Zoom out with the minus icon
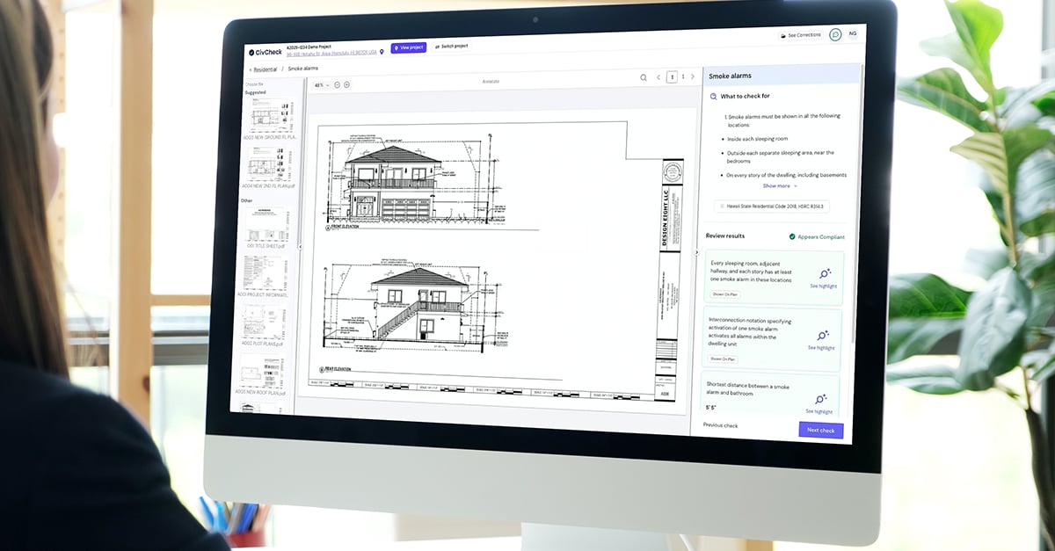This screenshot has width=1055, height=551. pyautogui.click(x=338, y=84)
